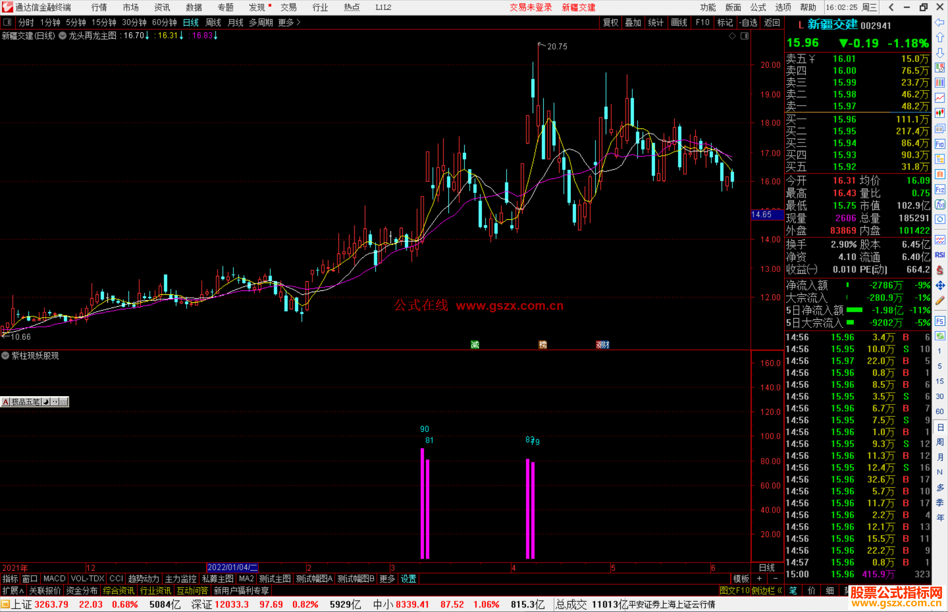948x612 pixels.
Task: Click the layout icon left of 分时 tab
Action: coord(7,22)
